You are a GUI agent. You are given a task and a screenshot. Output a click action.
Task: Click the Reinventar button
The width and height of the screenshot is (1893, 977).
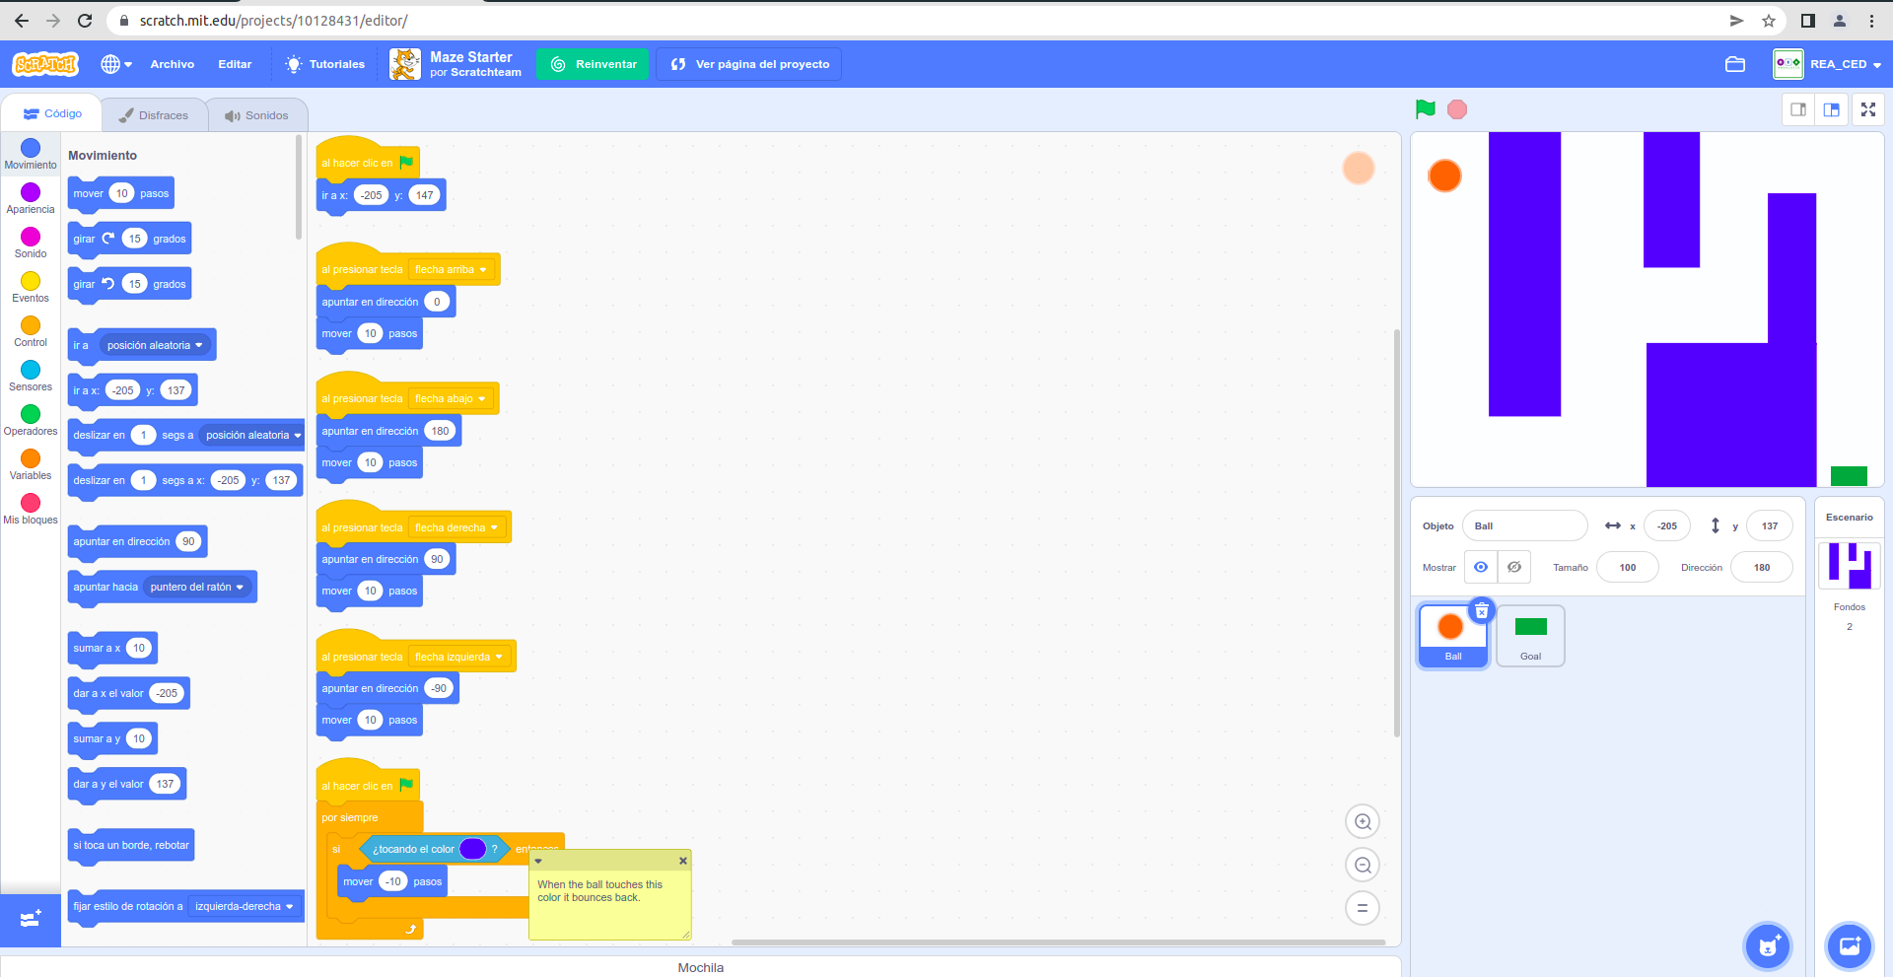pos(593,64)
